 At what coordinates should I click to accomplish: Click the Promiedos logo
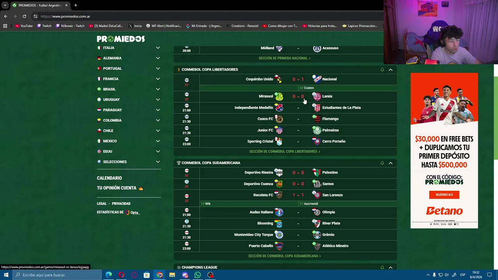pos(121,39)
